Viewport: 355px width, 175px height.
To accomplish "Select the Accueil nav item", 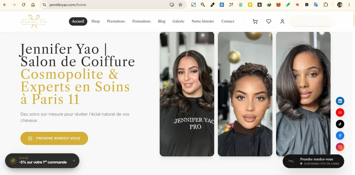I will [x=78, y=21].
